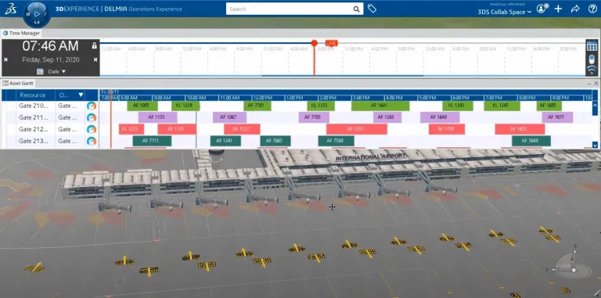Click the 3DEXPERIENCE DELMIA title
The image size is (601, 298).
pyautogui.click(x=119, y=9)
